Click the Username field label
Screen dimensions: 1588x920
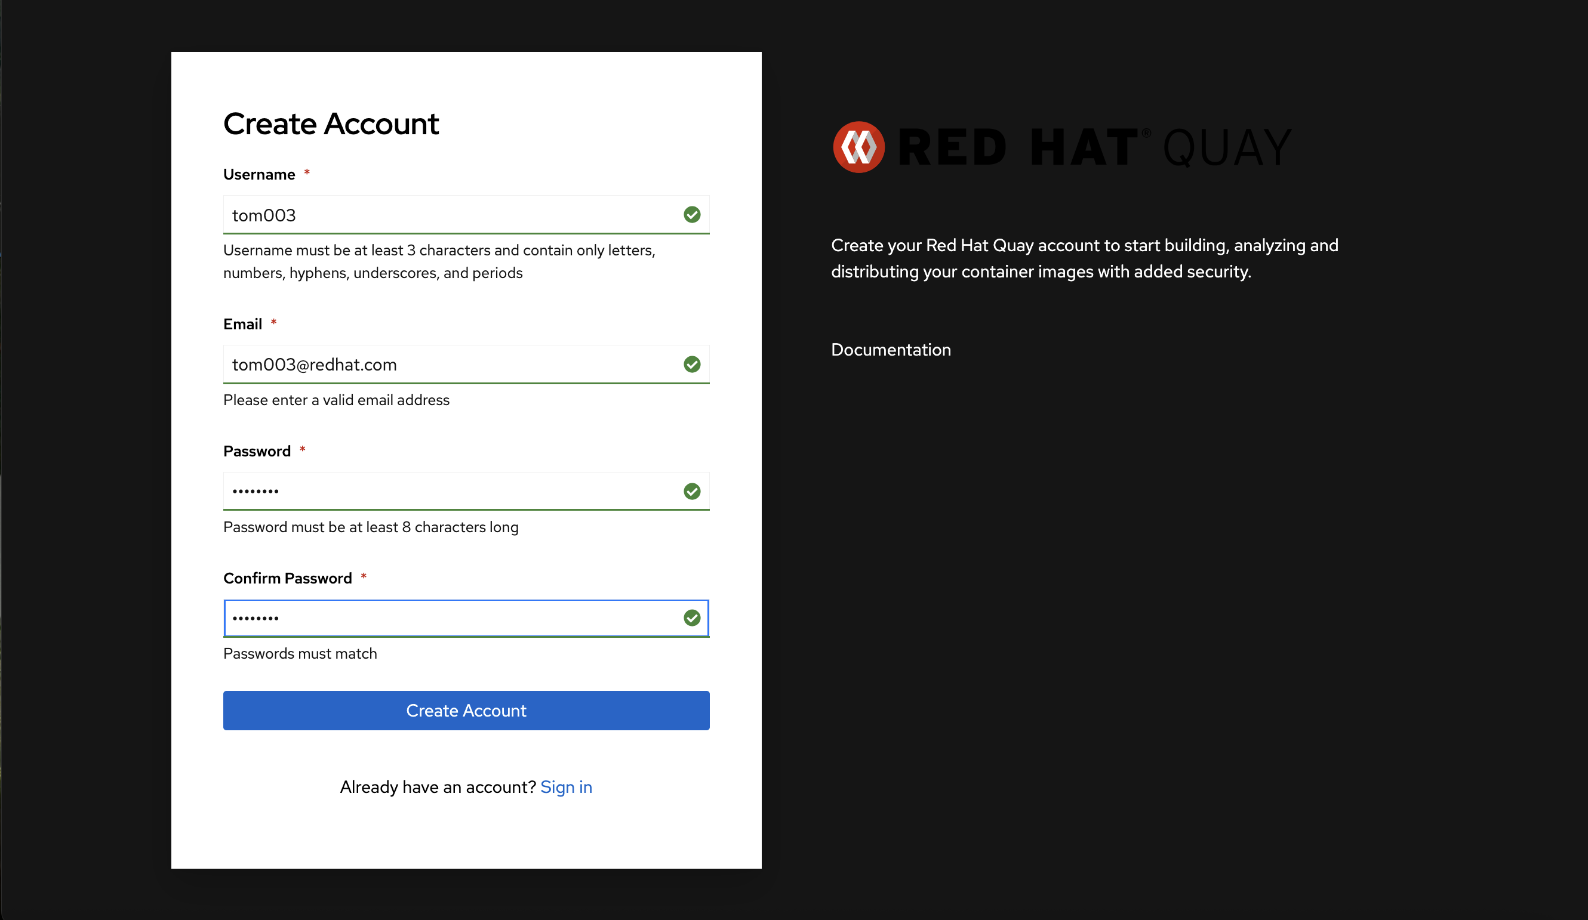tap(259, 174)
